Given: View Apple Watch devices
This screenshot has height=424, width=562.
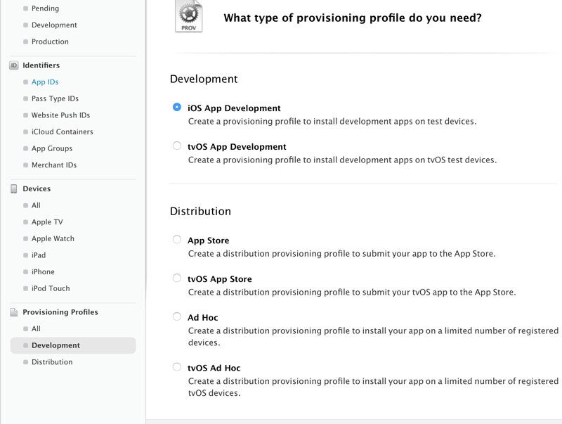Looking at the screenshot, I should click(53, 239).
